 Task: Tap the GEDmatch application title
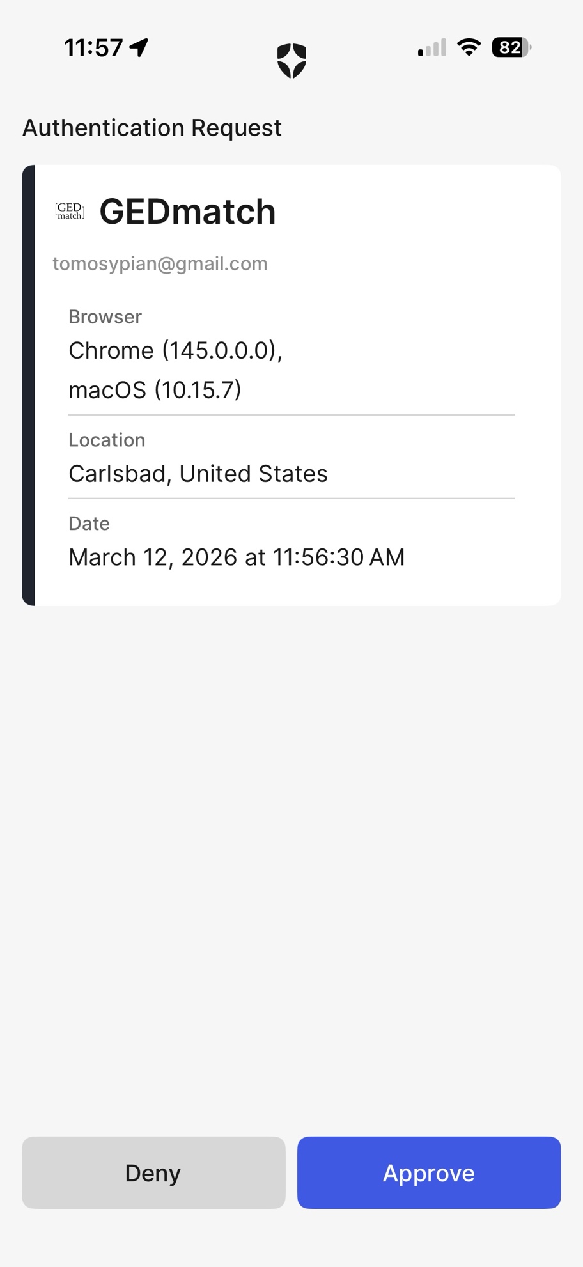point(187,212)
